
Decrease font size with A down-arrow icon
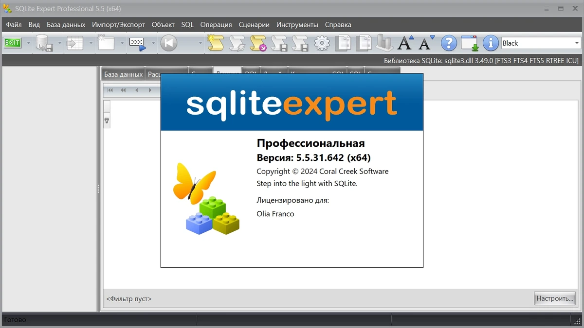427,43
